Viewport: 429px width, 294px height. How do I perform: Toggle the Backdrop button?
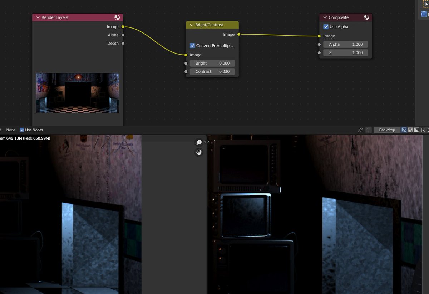click(x=387, y=130)
